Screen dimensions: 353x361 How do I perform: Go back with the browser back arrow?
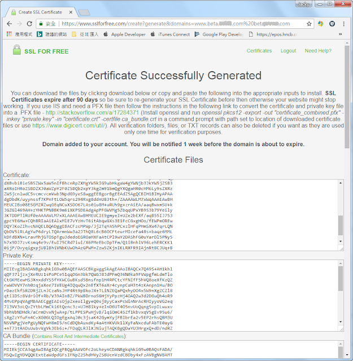10,24
